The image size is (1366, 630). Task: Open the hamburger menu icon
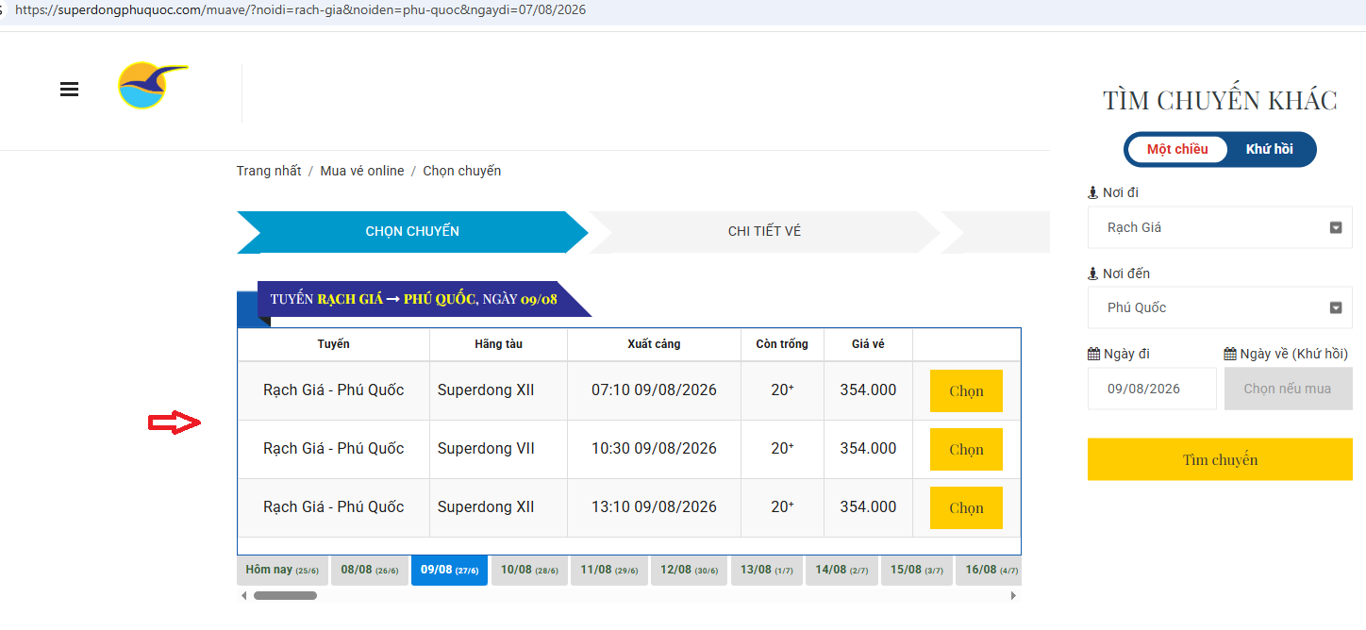click(x=69, y=90)
